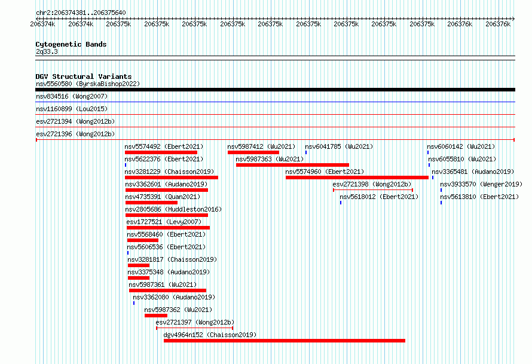The height and width of the screenshot is (364, 532).
Task: Click the red bar under nsv5568460
Action: click(142, 240)
